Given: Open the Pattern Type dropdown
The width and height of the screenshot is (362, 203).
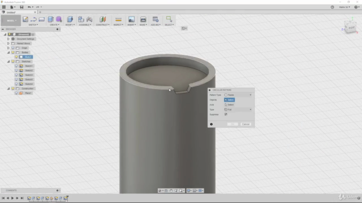Looking at the screenshot, I should click(x=238, y=95).
